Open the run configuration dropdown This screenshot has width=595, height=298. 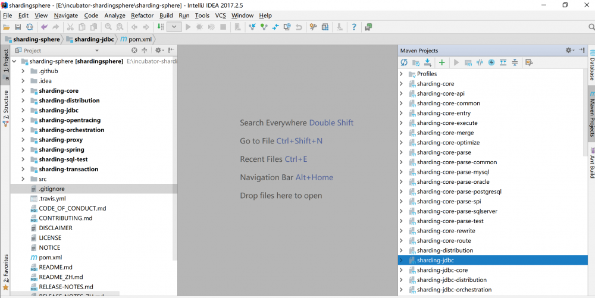click(174, 27)
